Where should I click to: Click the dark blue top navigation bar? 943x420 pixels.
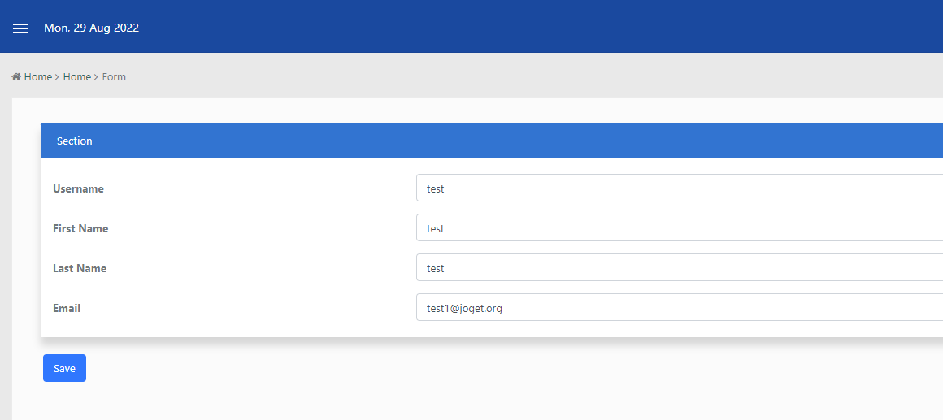point(471,26)
